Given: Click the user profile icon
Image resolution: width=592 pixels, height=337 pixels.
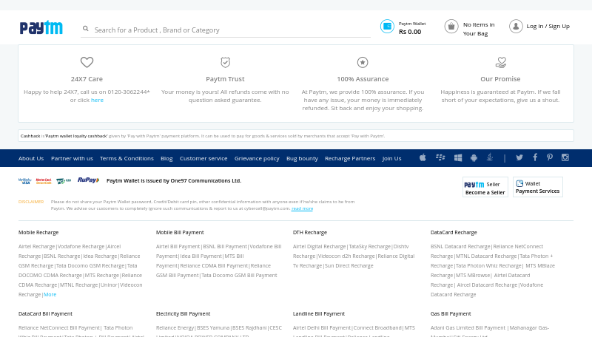Looking at the screenshot, I should (516, 27).
